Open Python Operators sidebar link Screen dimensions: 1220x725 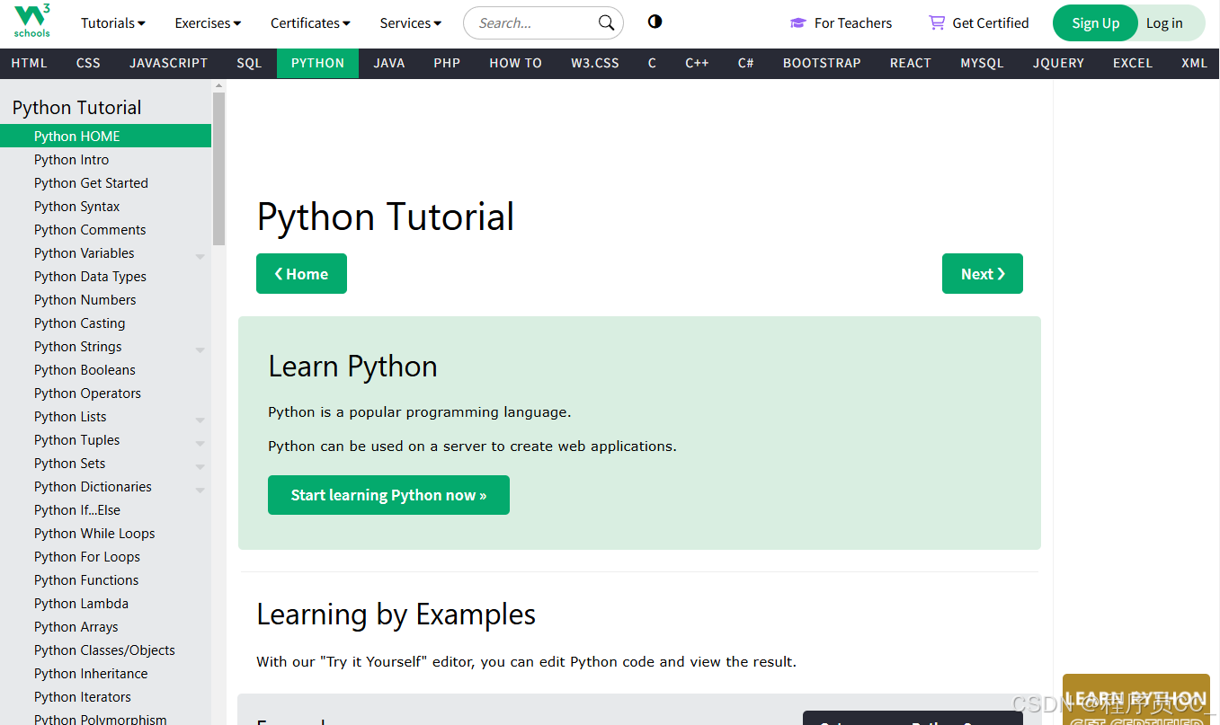click(106, 393)
